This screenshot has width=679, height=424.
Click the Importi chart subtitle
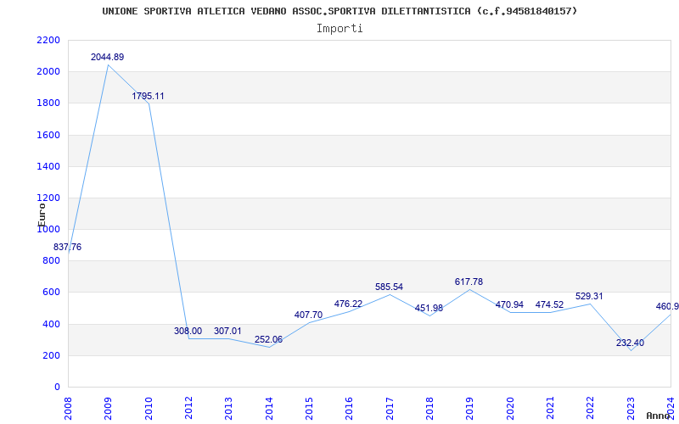click(x=339, y=28)
